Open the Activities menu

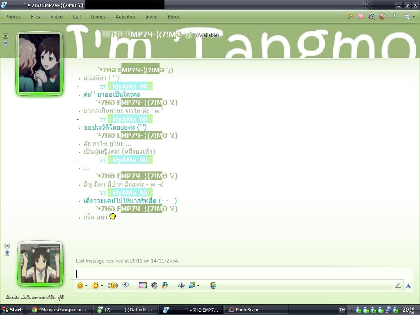click(x=126, y=16)
